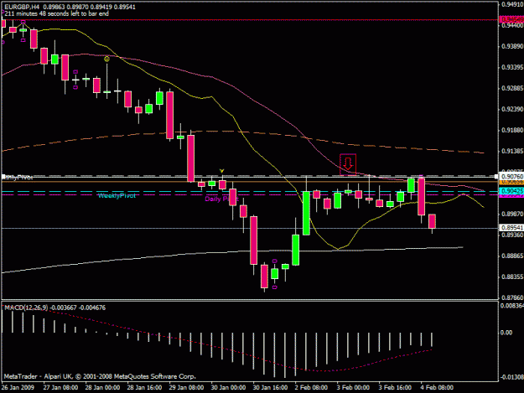The height and width of the screenshot is (393, 524).
Task: Click the 28 Jan 16:00 time label
Action: pos(144,388)
